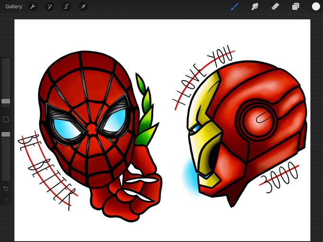Screen dimensions: 323x242
Task: Open the Adjustments magic wand menu
Action: pos(50,7)
